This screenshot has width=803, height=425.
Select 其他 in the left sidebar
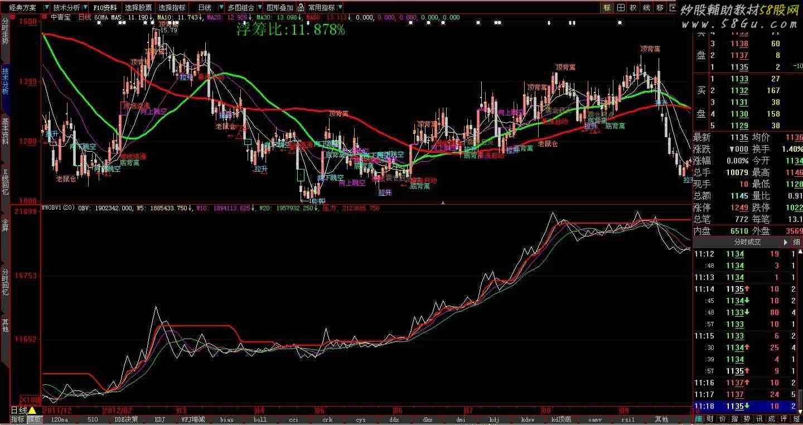tap(5, 326)
